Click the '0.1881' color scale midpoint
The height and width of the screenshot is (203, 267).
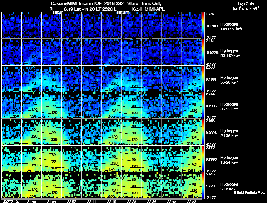[x=211, y=79]
